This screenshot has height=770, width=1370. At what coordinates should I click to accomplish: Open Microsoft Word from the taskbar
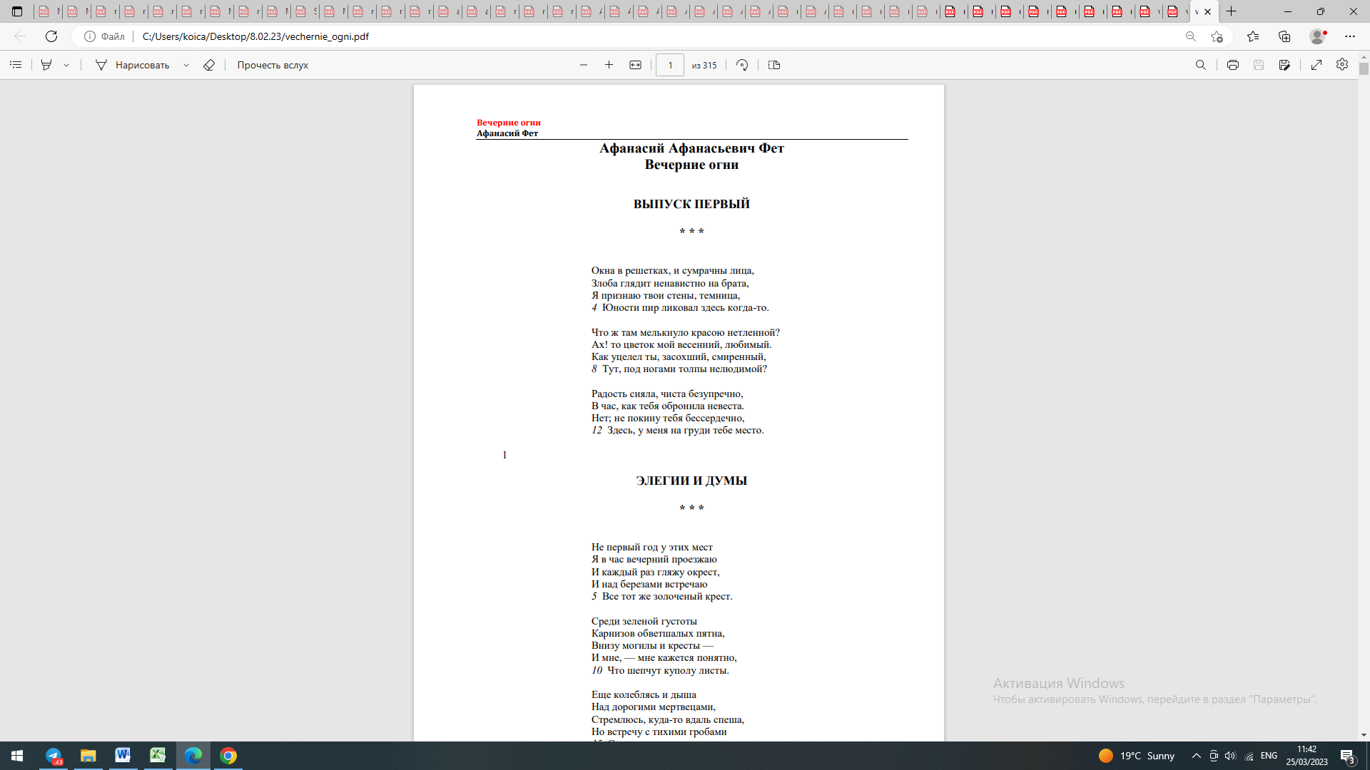pos(123,756)
